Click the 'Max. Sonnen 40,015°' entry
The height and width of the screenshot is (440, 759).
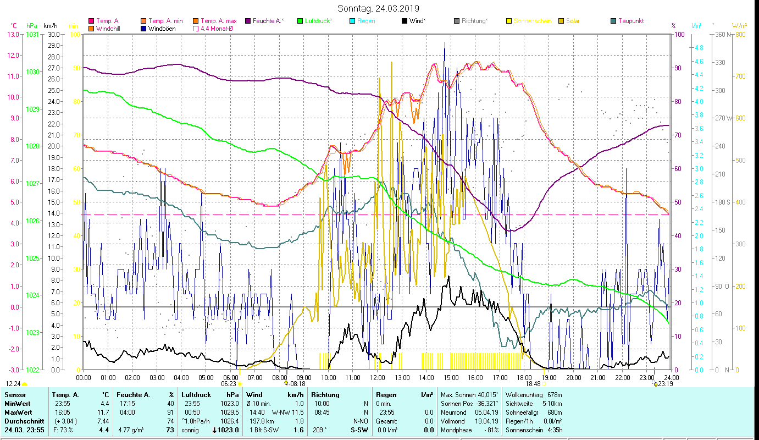pyautogui.click(x=469, y=395)
